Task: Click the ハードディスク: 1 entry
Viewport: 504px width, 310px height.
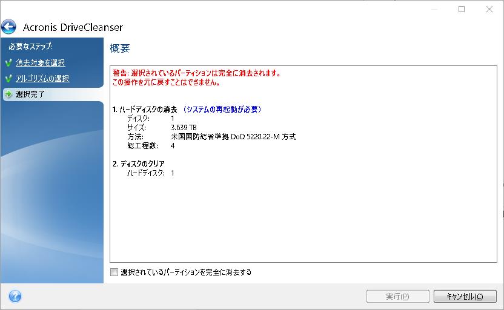Action: (150, 173)
